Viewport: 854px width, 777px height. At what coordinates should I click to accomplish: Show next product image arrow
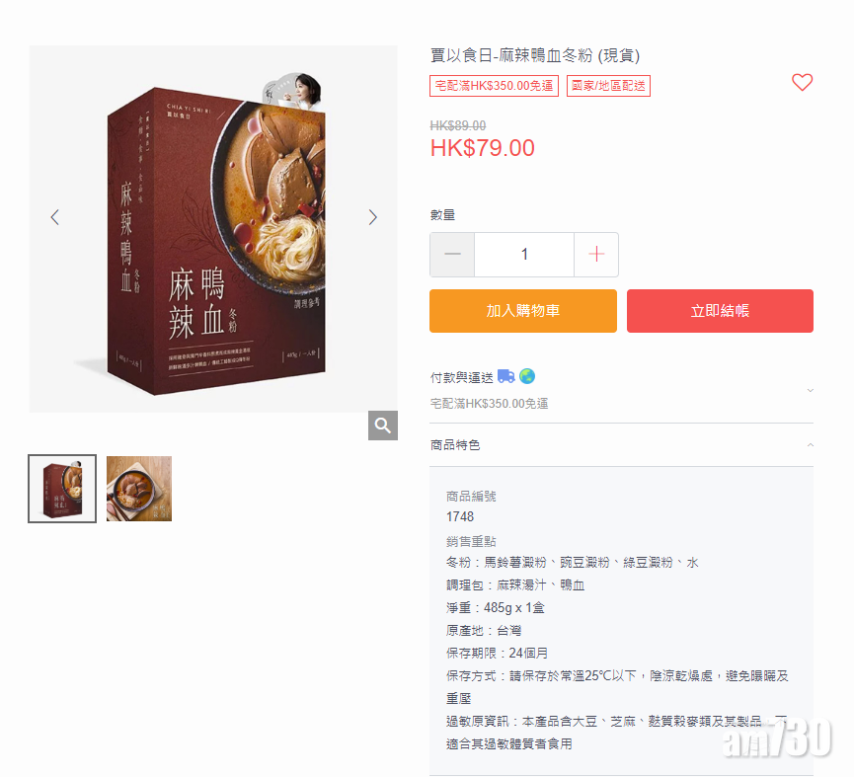(372, 217)
